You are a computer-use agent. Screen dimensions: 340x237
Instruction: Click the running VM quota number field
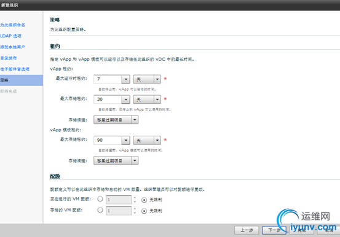pos(119,200)
